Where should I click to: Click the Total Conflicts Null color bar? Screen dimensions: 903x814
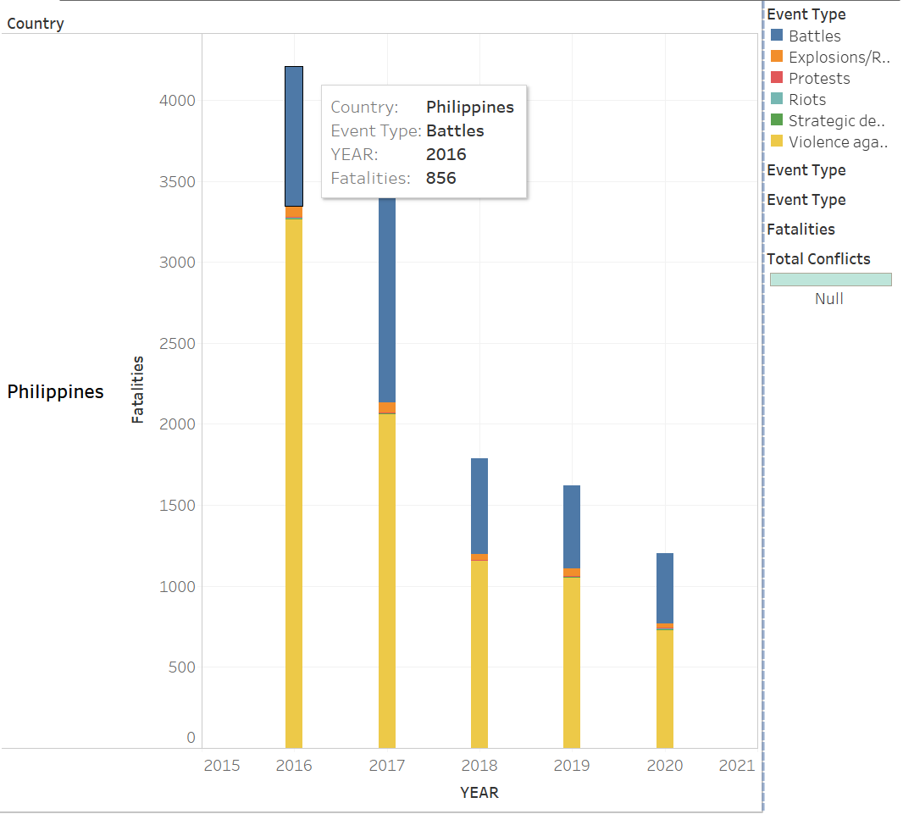[x=830, y=280]
